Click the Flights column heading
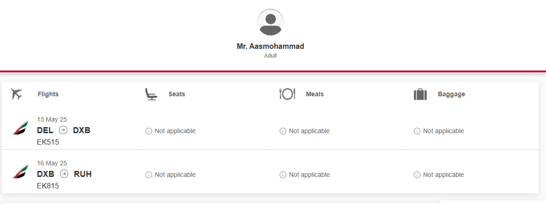 (x=48, y=94)
